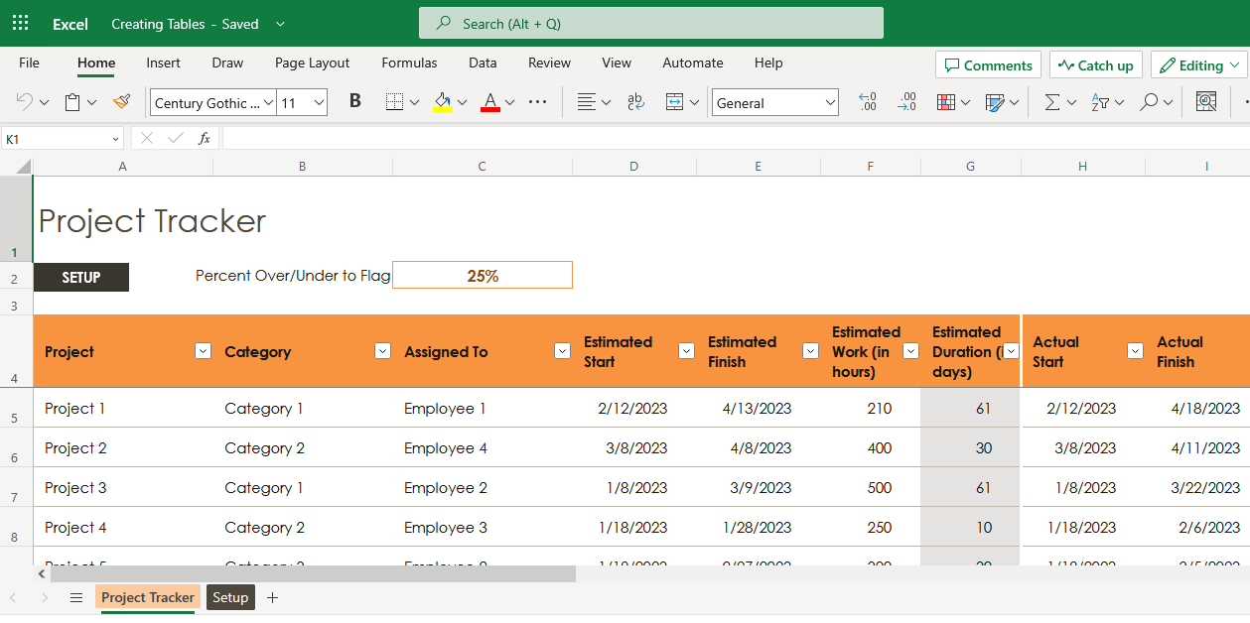Add a new sheet with plus icon
Viewport: 1250px width, 623px height.
click(273, 597)
